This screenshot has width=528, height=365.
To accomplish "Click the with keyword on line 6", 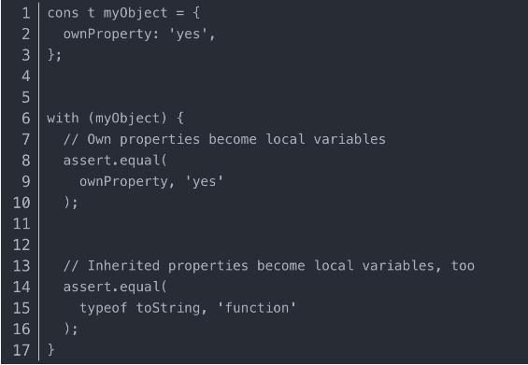I will click(63, 119).
